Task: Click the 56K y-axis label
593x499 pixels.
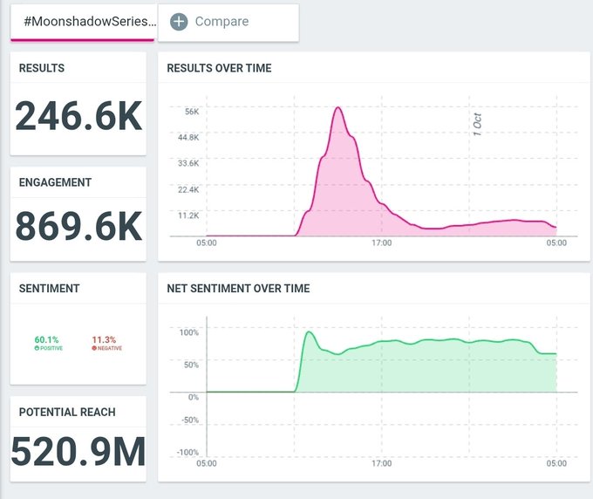Action: [192, 112]
